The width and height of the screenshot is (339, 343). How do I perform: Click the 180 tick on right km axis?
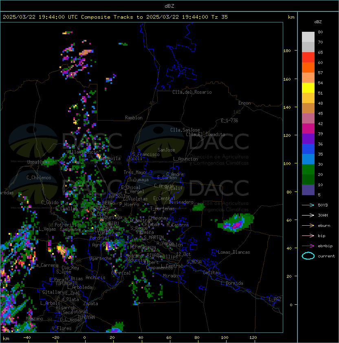pyautogui.click(x=287, y=51)
